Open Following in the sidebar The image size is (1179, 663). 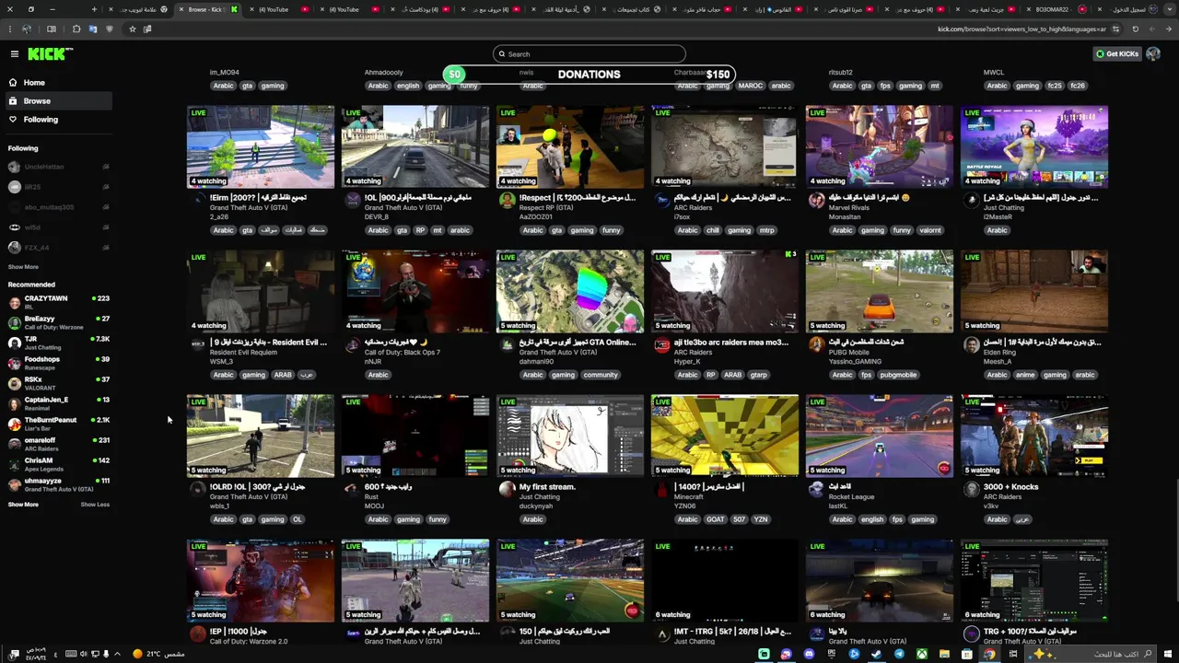[x=57, y=120]
